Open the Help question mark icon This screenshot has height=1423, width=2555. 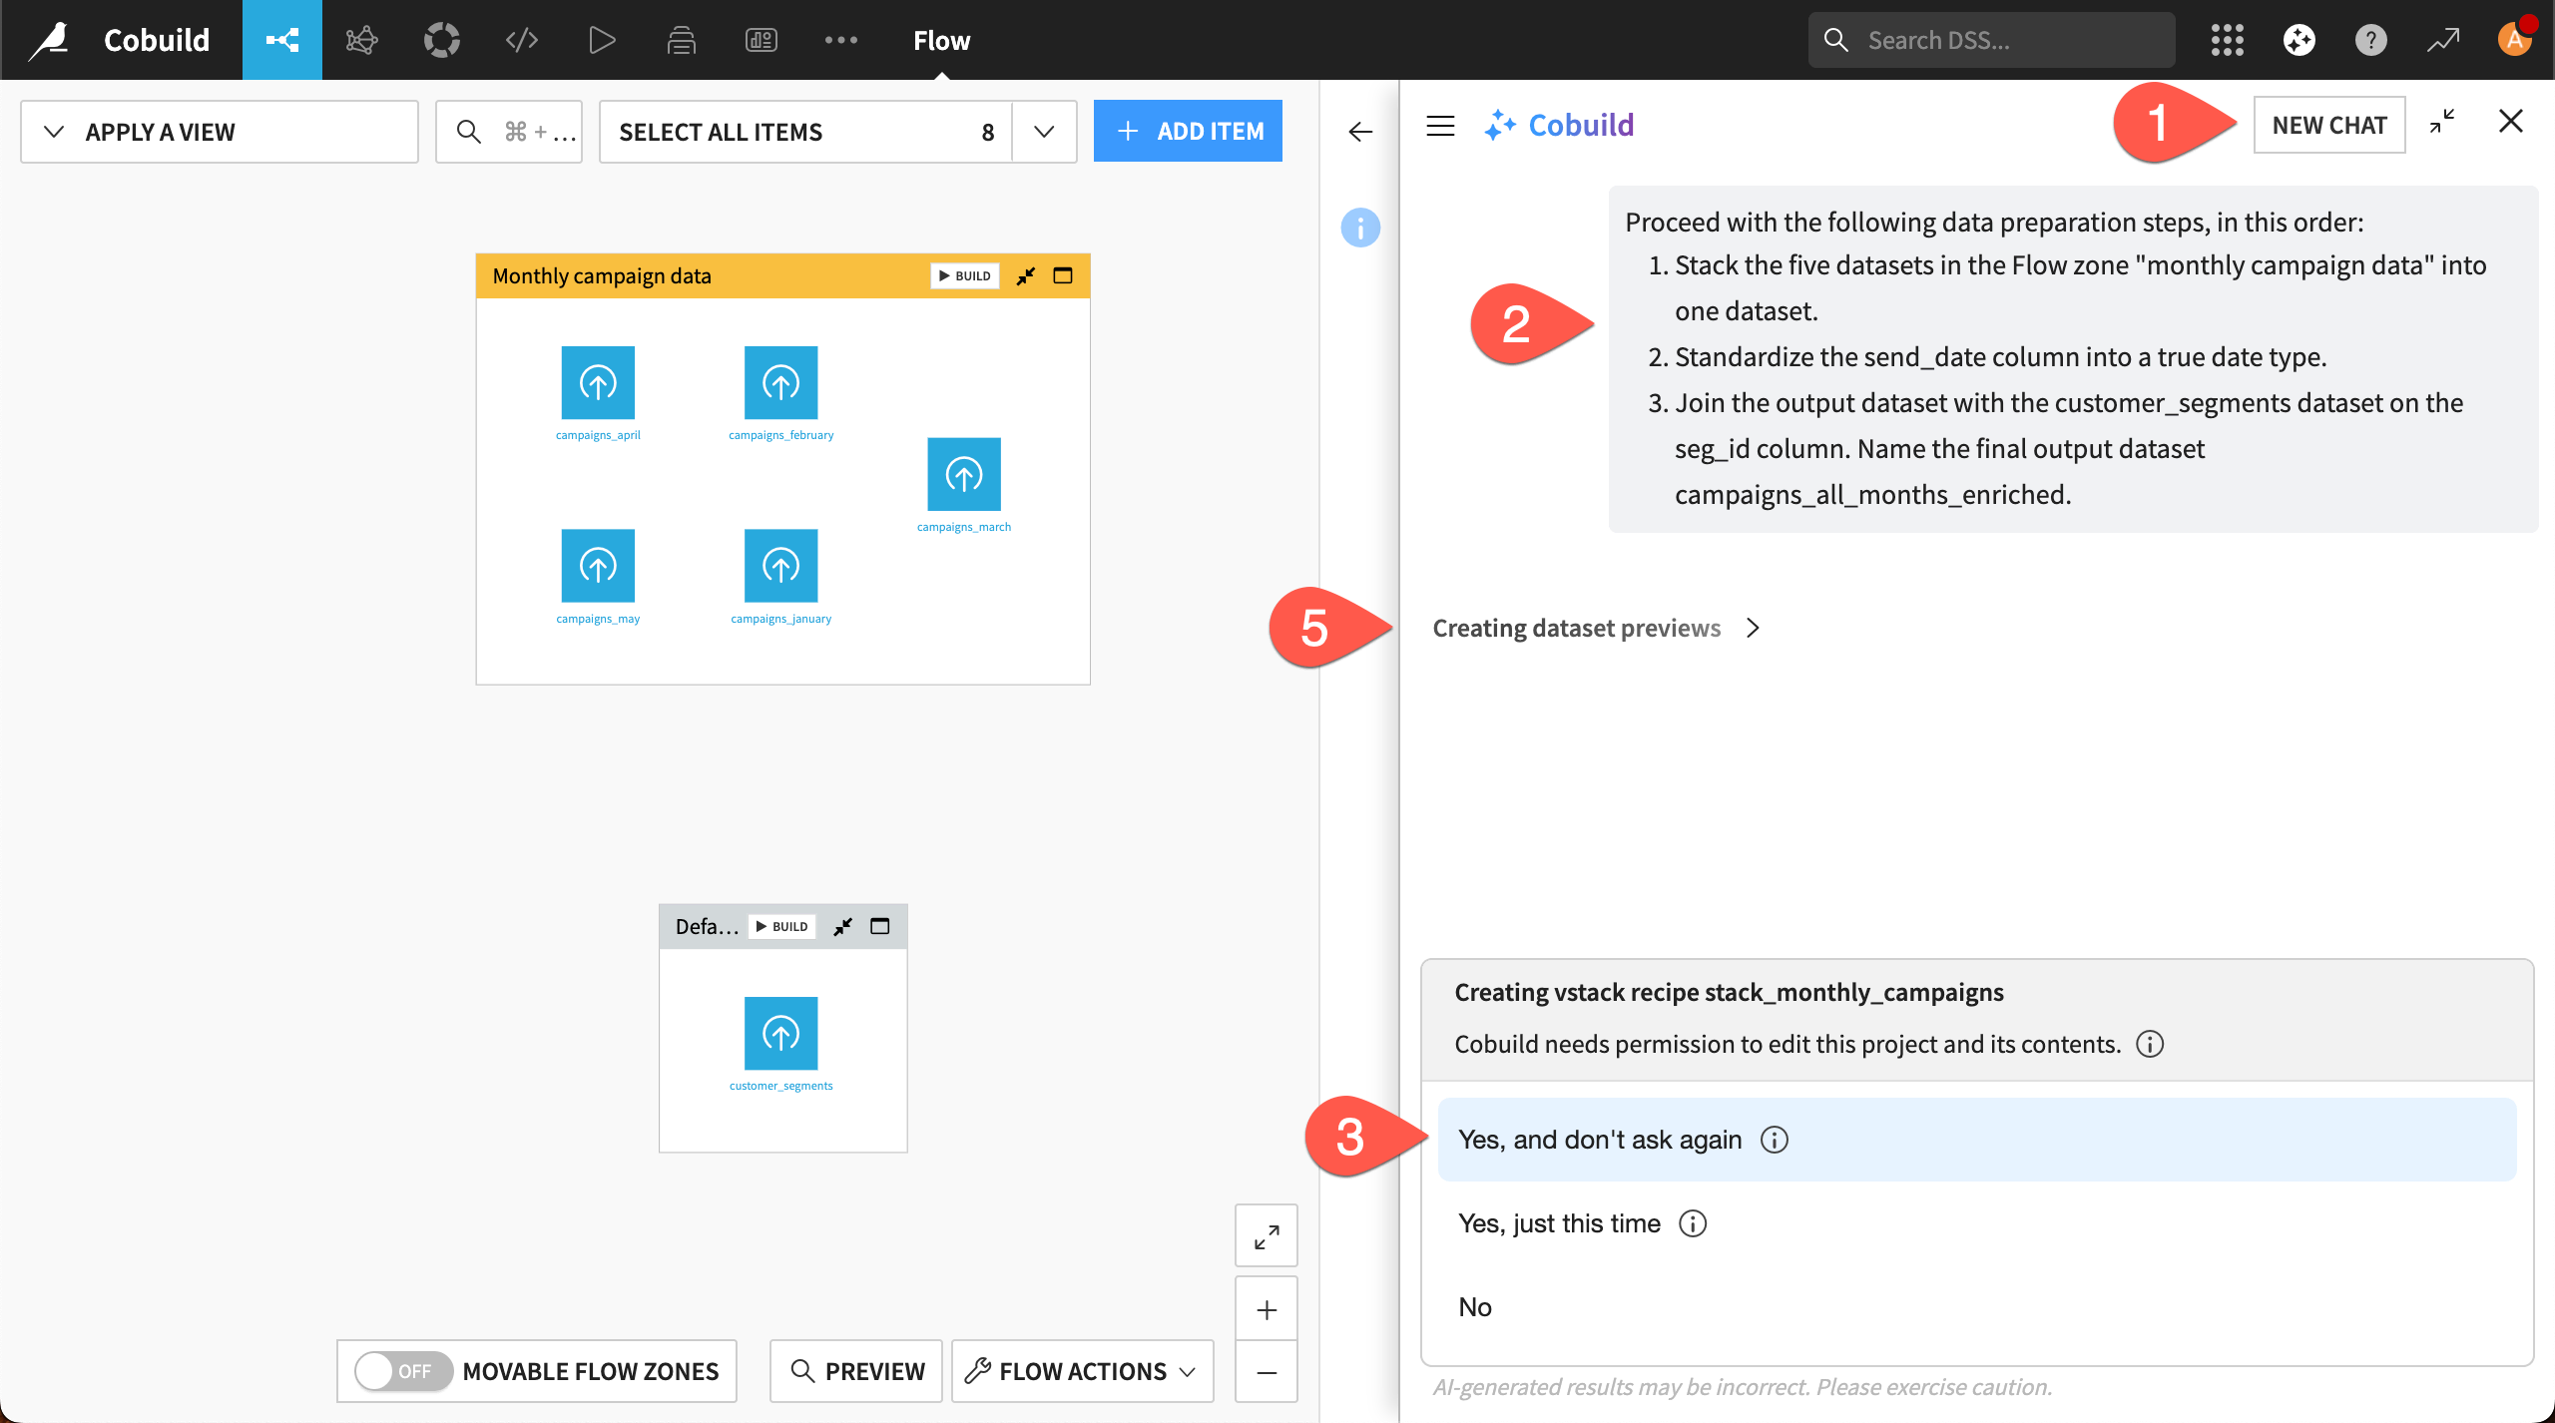[2370, 40]
